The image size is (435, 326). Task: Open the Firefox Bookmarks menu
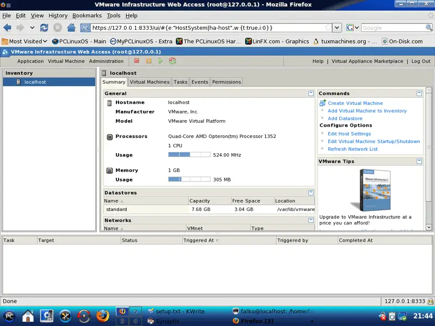pos(87,16)
